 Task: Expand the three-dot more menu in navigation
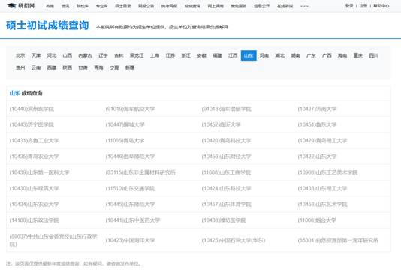pos(304,6)
